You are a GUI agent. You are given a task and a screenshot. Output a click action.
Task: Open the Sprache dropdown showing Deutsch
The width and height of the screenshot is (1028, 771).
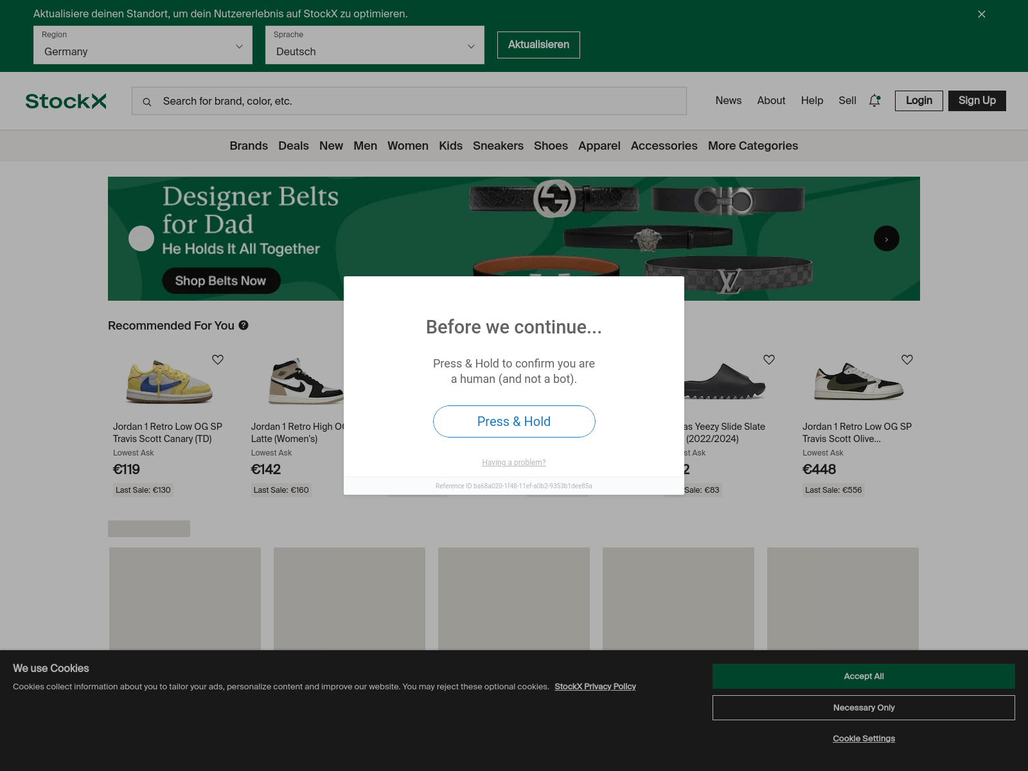[375, 45]
